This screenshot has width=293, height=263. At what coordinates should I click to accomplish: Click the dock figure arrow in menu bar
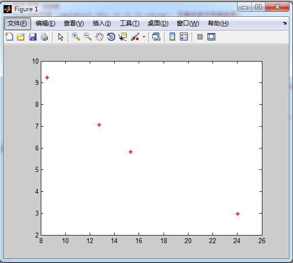coord(284,23)
